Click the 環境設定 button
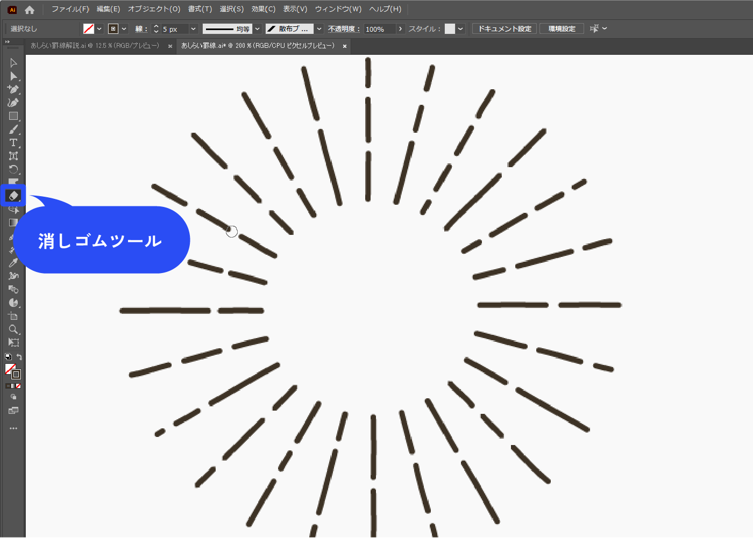This screenshot has width=753, height=538. point(562,29)
